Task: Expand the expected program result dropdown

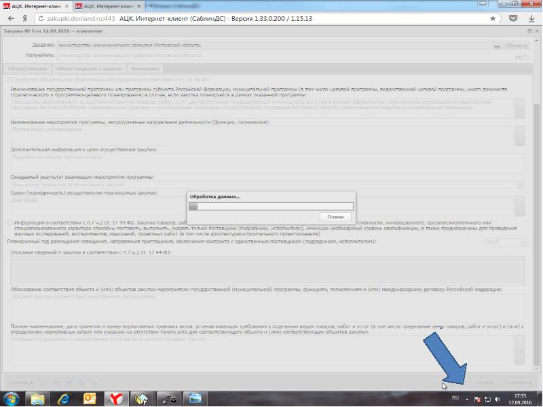Action: coord(520,185)
